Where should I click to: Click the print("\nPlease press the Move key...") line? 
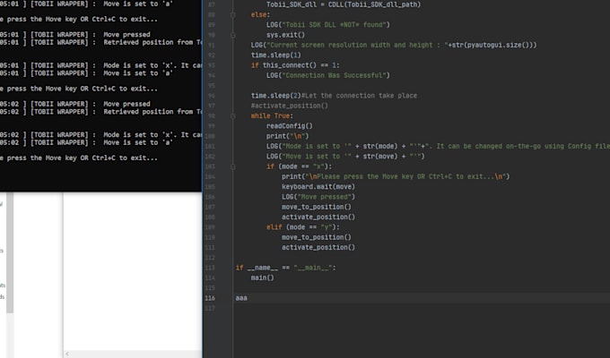tap(396, 176)
